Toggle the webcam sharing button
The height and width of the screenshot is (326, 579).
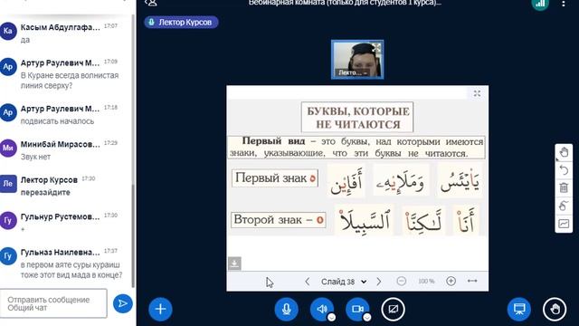point(357,309)
